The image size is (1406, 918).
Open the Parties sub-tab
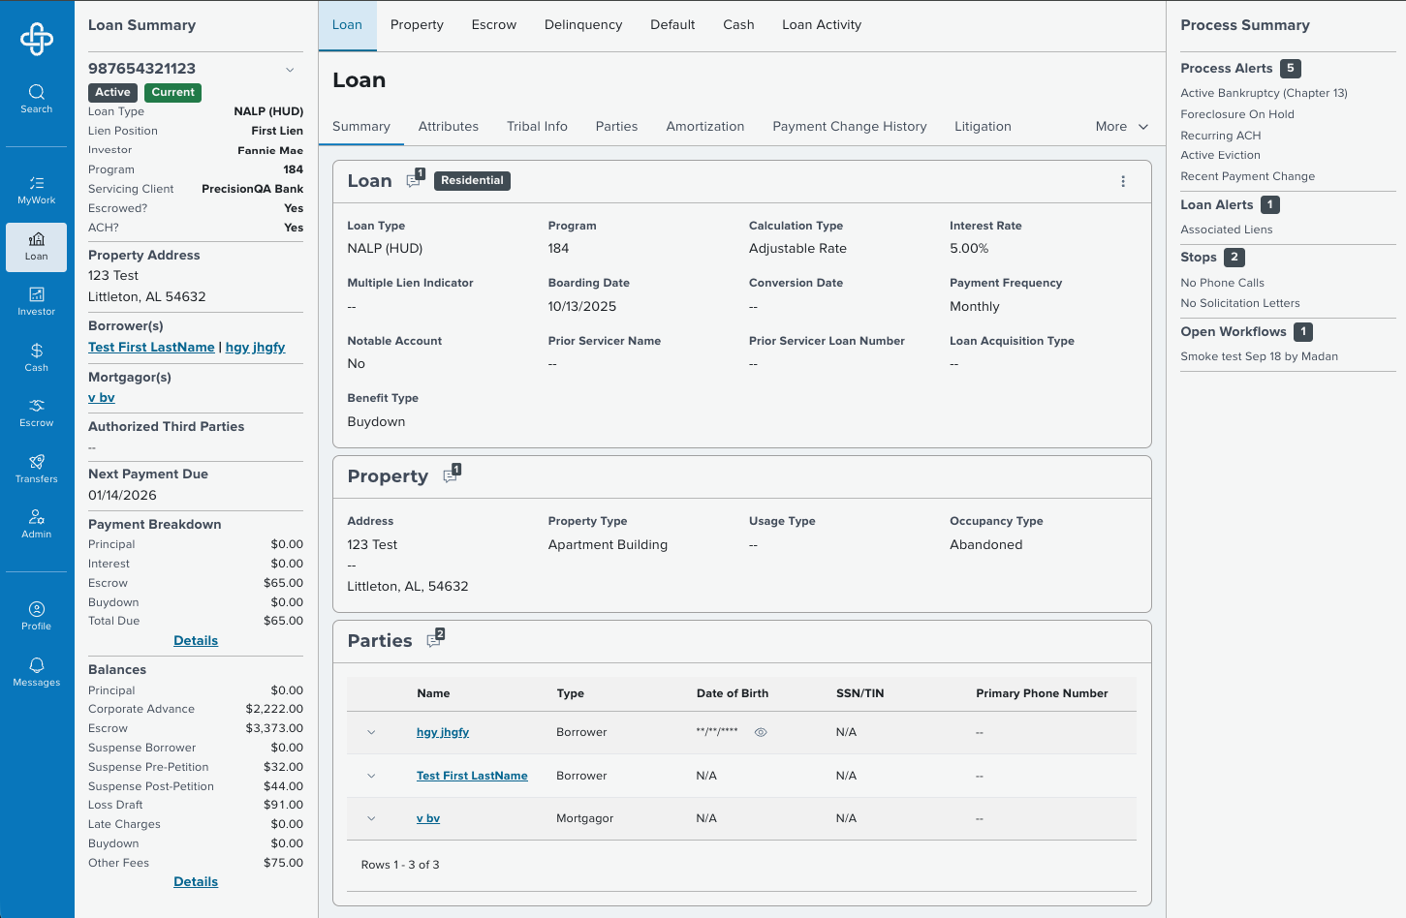[616, 126]
